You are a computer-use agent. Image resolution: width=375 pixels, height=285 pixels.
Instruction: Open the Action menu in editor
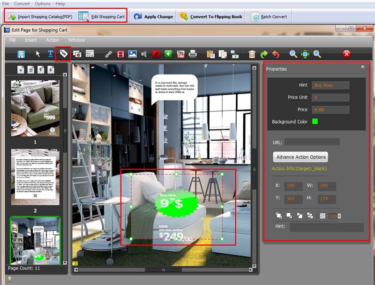click(52, 40)
